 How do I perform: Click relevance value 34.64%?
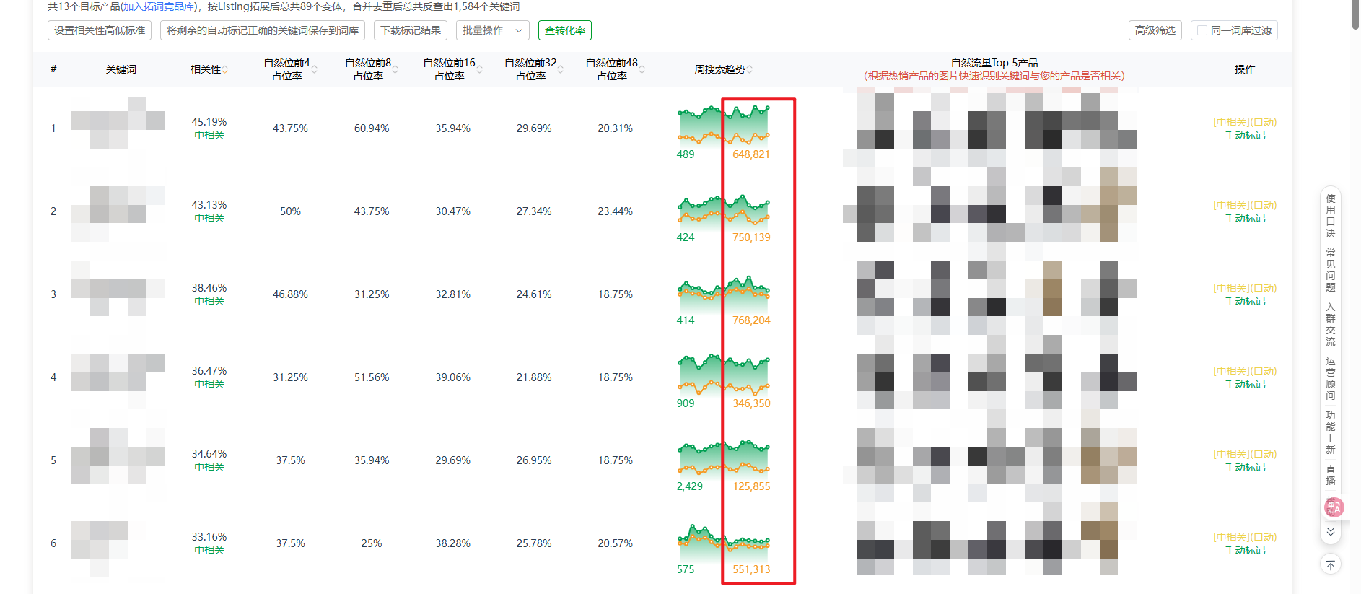point(209,454)
